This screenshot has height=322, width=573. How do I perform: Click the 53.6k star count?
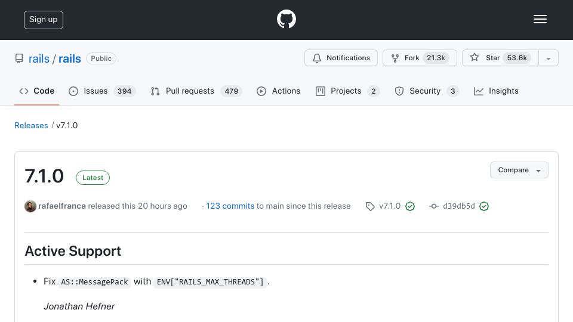click(x=517, y=58)
